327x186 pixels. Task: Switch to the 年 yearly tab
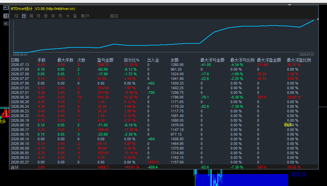(x=53, y=16)
